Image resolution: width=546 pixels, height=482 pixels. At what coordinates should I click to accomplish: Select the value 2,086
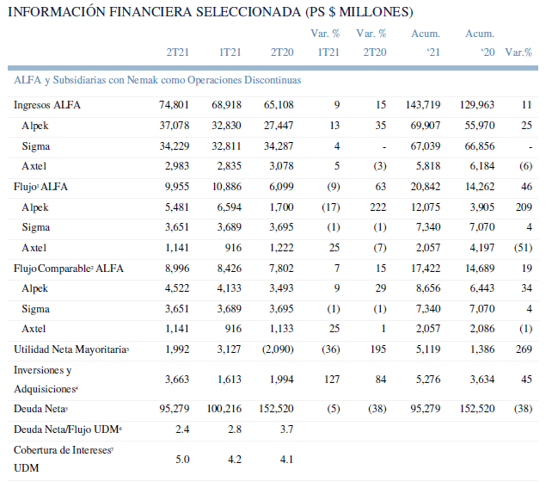(482, 329)
